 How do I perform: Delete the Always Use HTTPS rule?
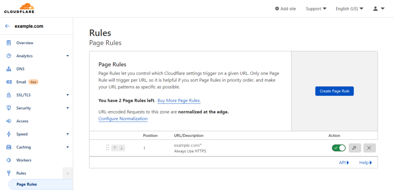point(369,148)
